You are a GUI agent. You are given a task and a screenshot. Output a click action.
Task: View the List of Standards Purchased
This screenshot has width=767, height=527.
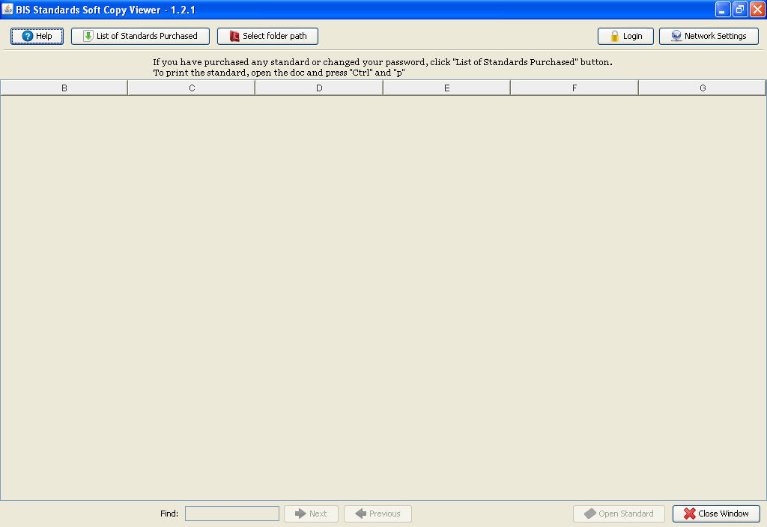[139, 35]
